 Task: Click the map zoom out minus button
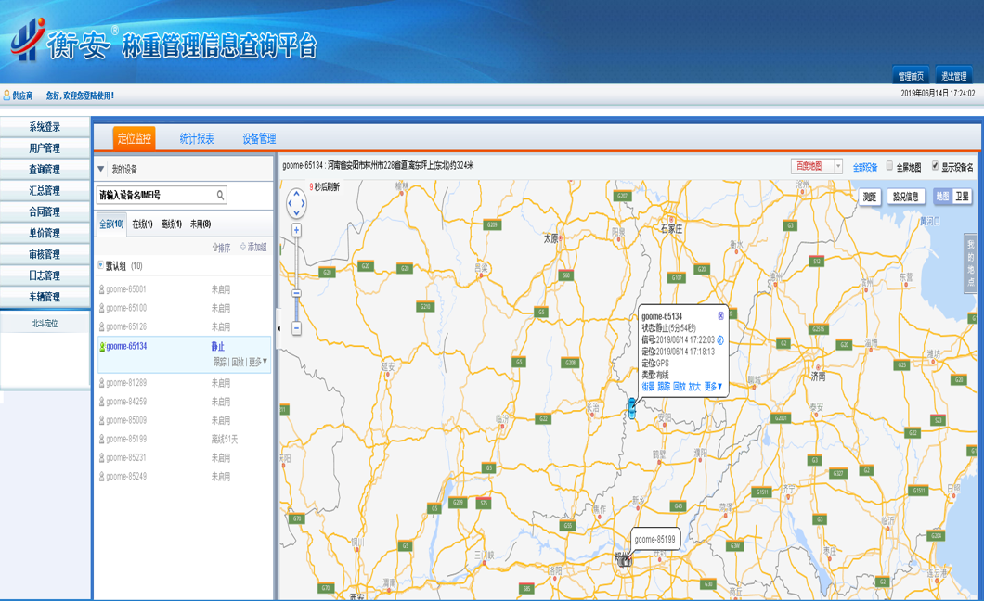click(296, 328)
